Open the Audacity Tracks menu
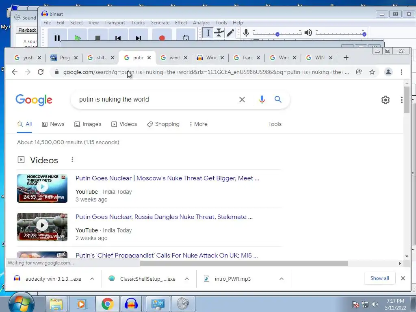Viewport: 416px width, 312px height. 138,23
